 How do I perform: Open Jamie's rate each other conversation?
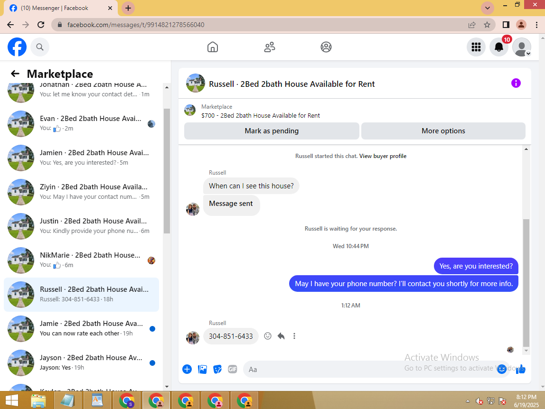(81, 328)
